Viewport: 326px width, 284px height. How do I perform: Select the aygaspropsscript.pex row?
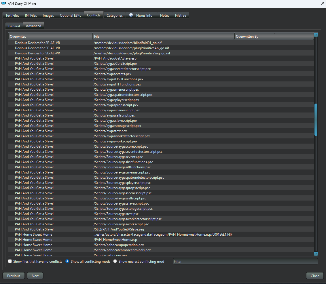(161, 105)
